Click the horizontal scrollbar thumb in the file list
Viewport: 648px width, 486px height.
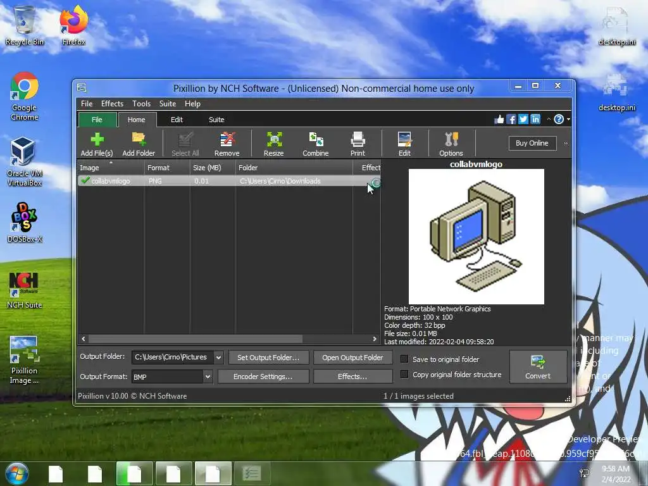pyautogui.click(x=196, y=339)
